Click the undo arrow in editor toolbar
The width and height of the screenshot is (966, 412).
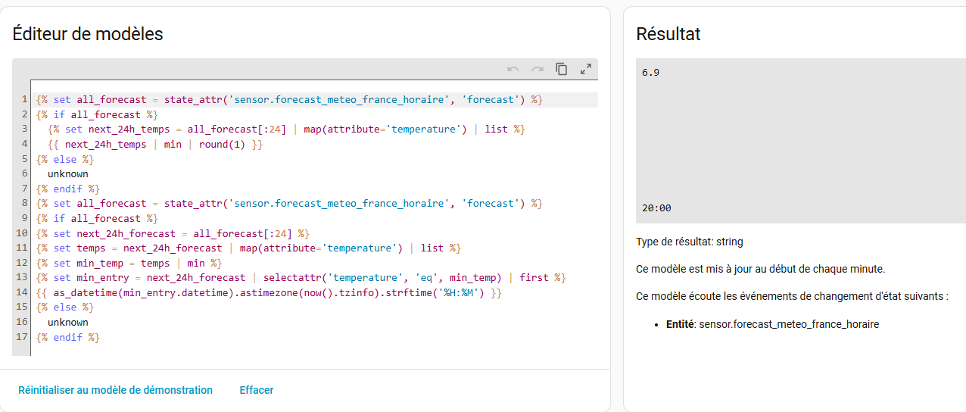point(513,69)
